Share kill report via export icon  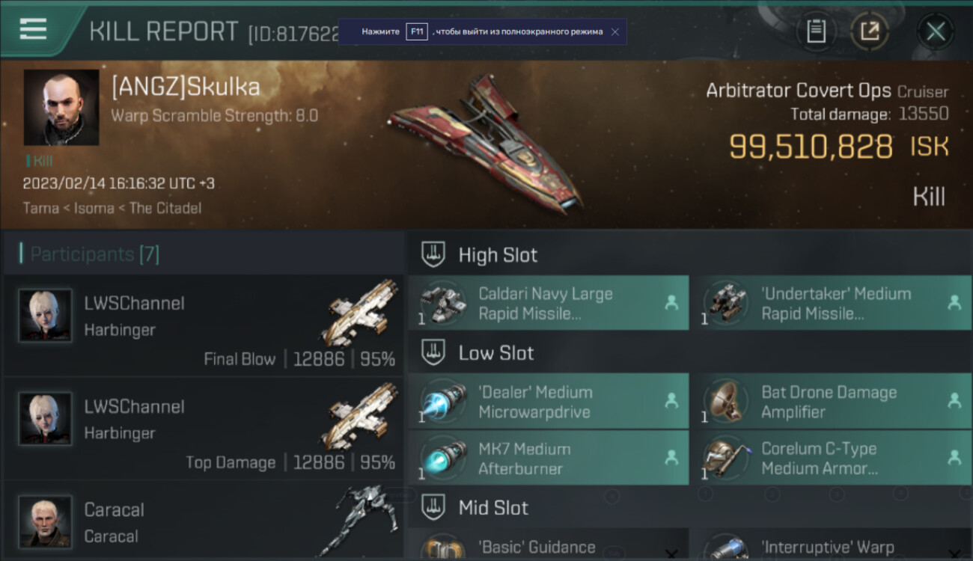[870, 31]
